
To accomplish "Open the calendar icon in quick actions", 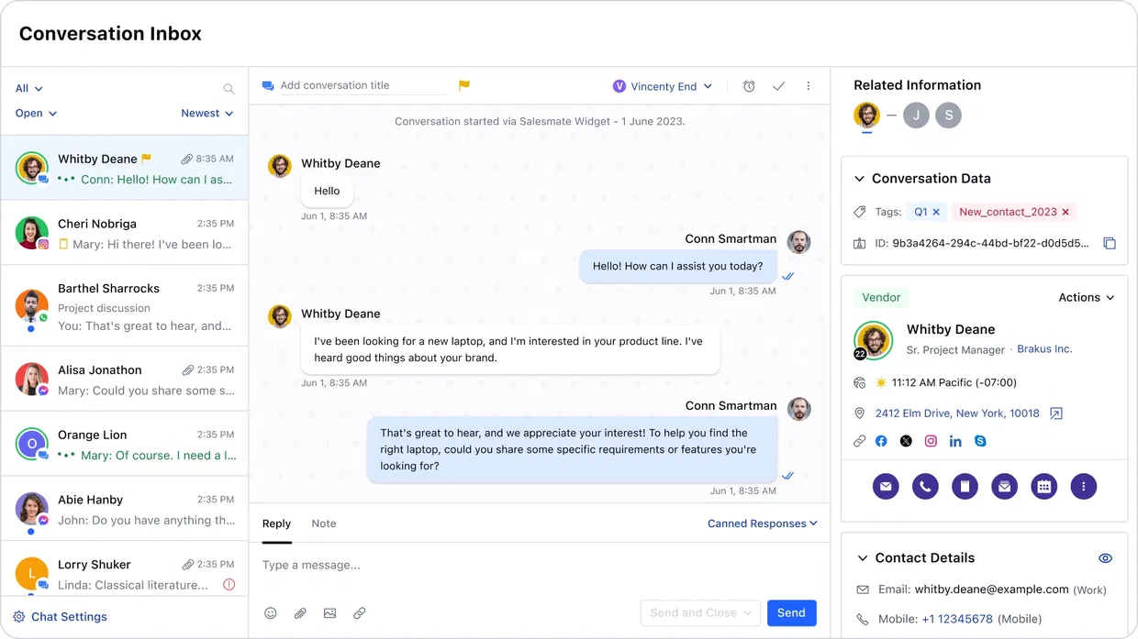I will click(x=1044, y=486).
